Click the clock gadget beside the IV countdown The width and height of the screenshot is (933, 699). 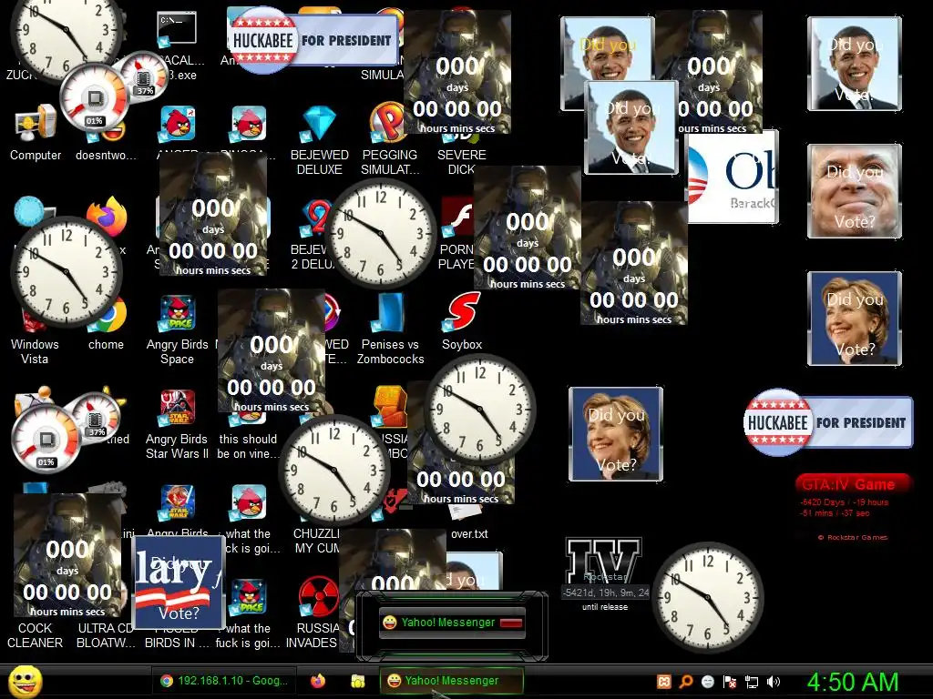tap(707, 597)
